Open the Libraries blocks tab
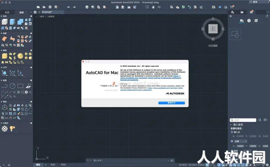Viewport: 270px width, 167px height. tap(256, 21)
